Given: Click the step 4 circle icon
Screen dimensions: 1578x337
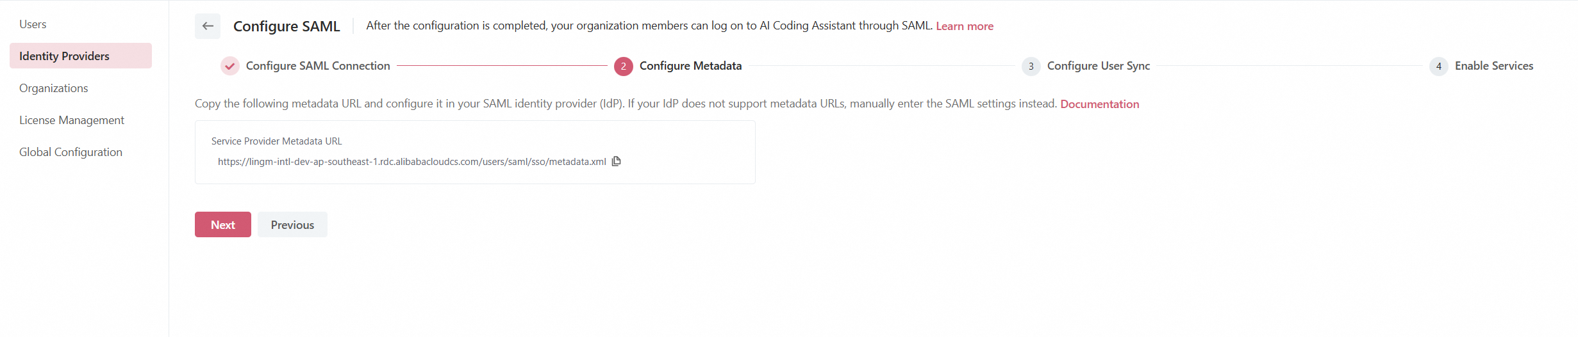Looking at the screenshot, I should click(x=1438, y=66).
